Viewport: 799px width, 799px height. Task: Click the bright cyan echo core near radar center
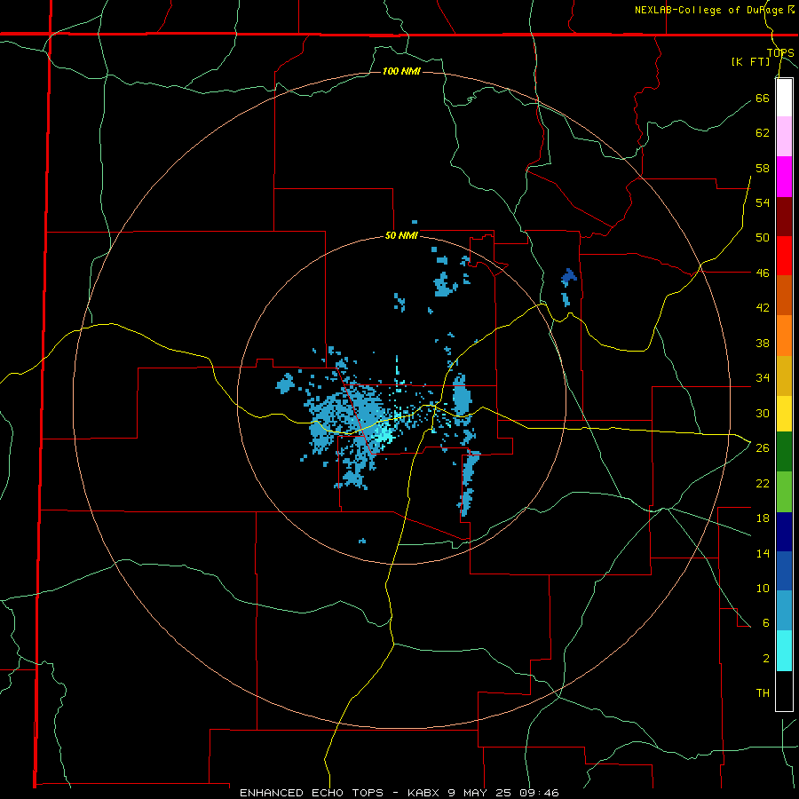tap(384, 435)
